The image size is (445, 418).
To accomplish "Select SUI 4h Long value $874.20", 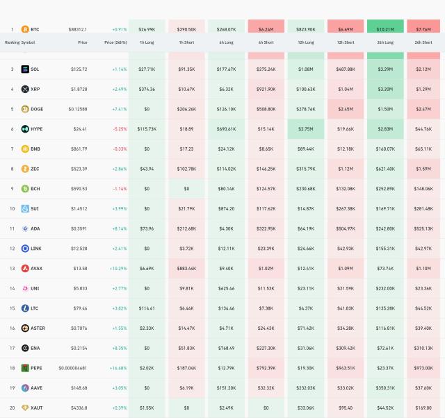I will pos(226,208).
